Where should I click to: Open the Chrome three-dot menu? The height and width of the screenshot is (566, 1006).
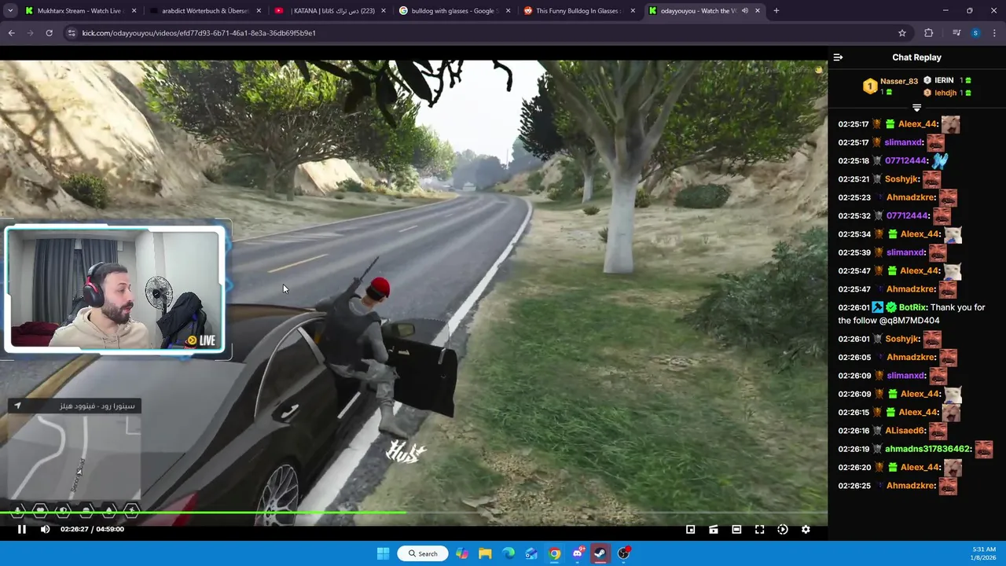[994, 33]
